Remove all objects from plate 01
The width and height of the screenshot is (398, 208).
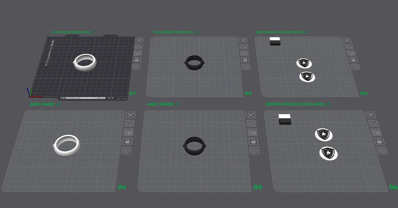click(x=139, y=40)
